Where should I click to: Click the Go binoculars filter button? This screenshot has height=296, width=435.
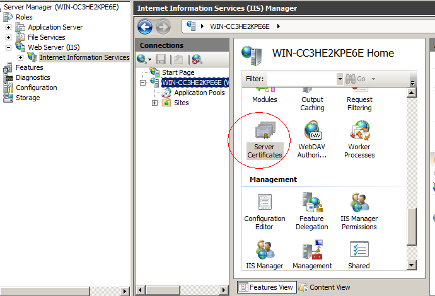click(x=356, y=79)
